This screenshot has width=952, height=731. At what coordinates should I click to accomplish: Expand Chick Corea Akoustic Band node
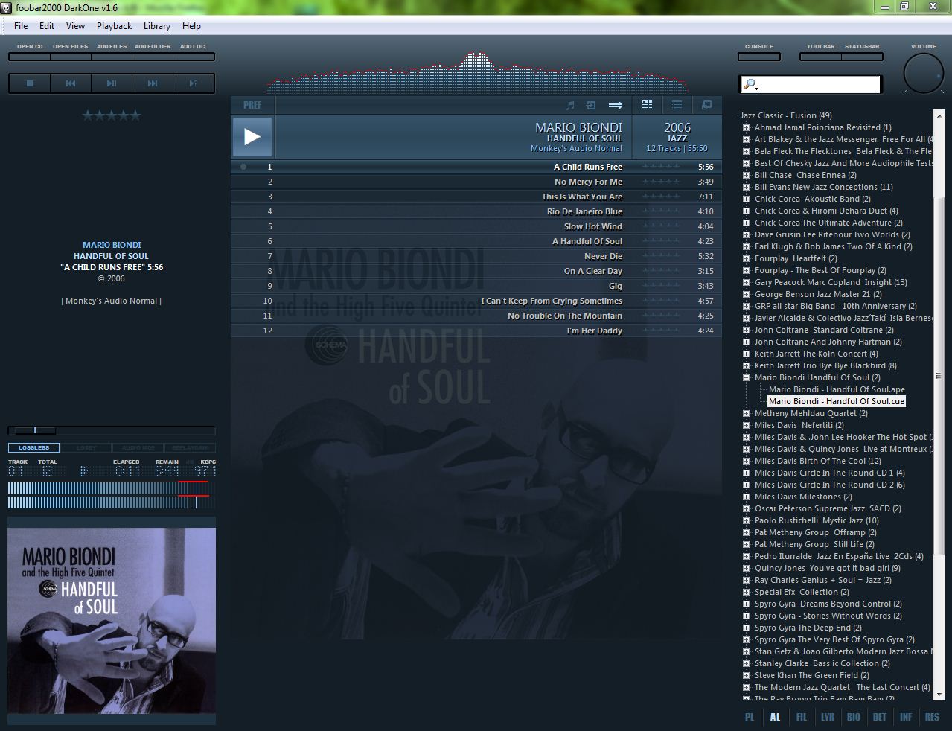[x=746, y=199]
